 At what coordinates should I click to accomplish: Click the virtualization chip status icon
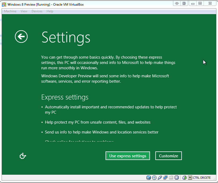[177, 178]
